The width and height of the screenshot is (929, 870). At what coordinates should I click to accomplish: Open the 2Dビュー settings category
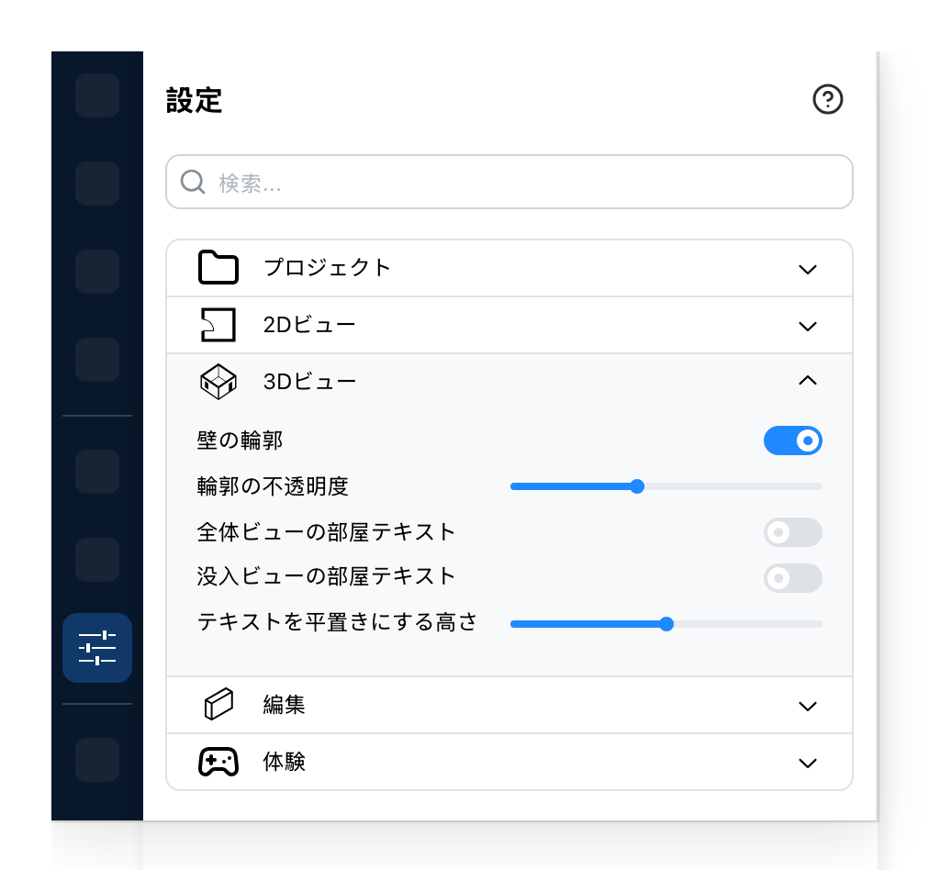(x=509, y=325)
